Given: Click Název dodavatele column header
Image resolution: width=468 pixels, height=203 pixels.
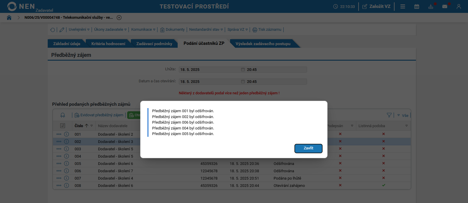Looking at the screenshot, I should (113, 126).
